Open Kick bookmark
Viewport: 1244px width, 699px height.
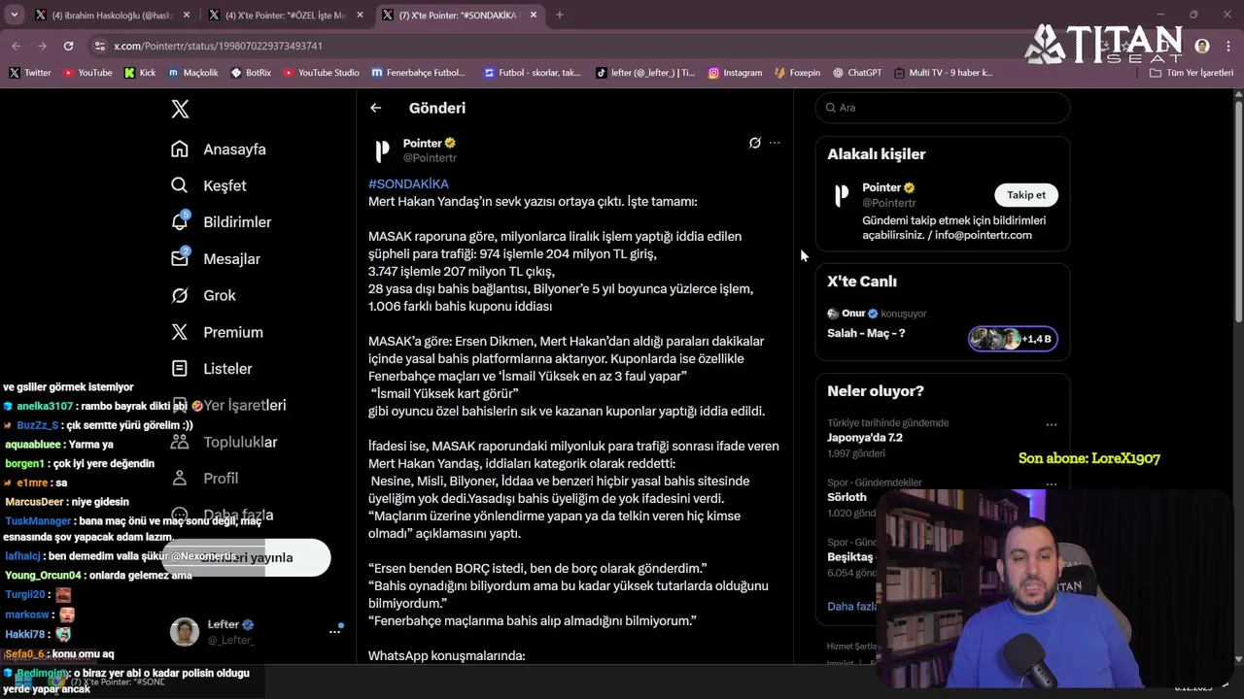(140, 73)
